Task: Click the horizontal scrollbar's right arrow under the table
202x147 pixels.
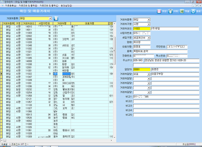Action: click(x=111, y=140)
